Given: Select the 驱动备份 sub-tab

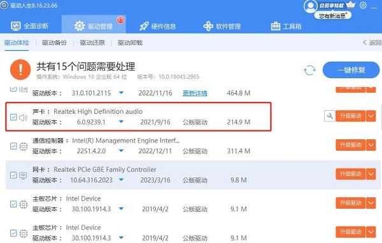Looking at the screenshot, I should pyautogui.click(x=54, y=43).
